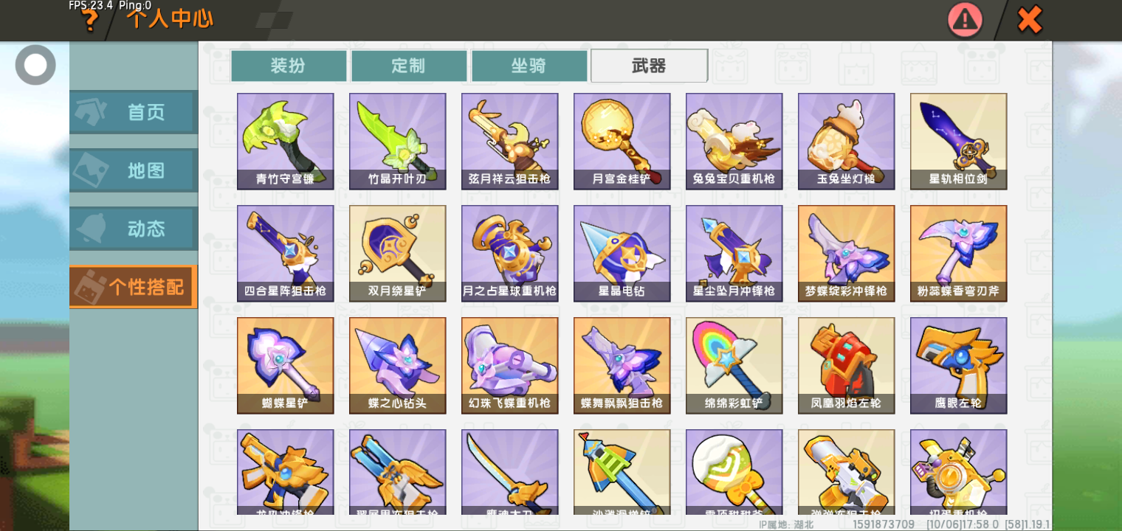The height and width of the screenshot is (531, 1122).
Task: Close the 个人中心 panel with X
Action: point(1029,20)
